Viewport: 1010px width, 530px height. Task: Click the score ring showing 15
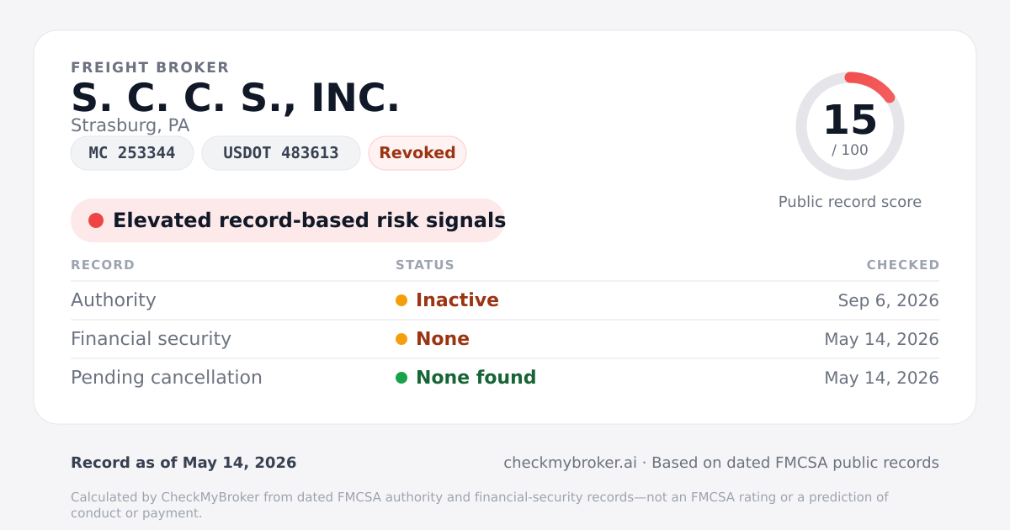(x=850, y=126)
